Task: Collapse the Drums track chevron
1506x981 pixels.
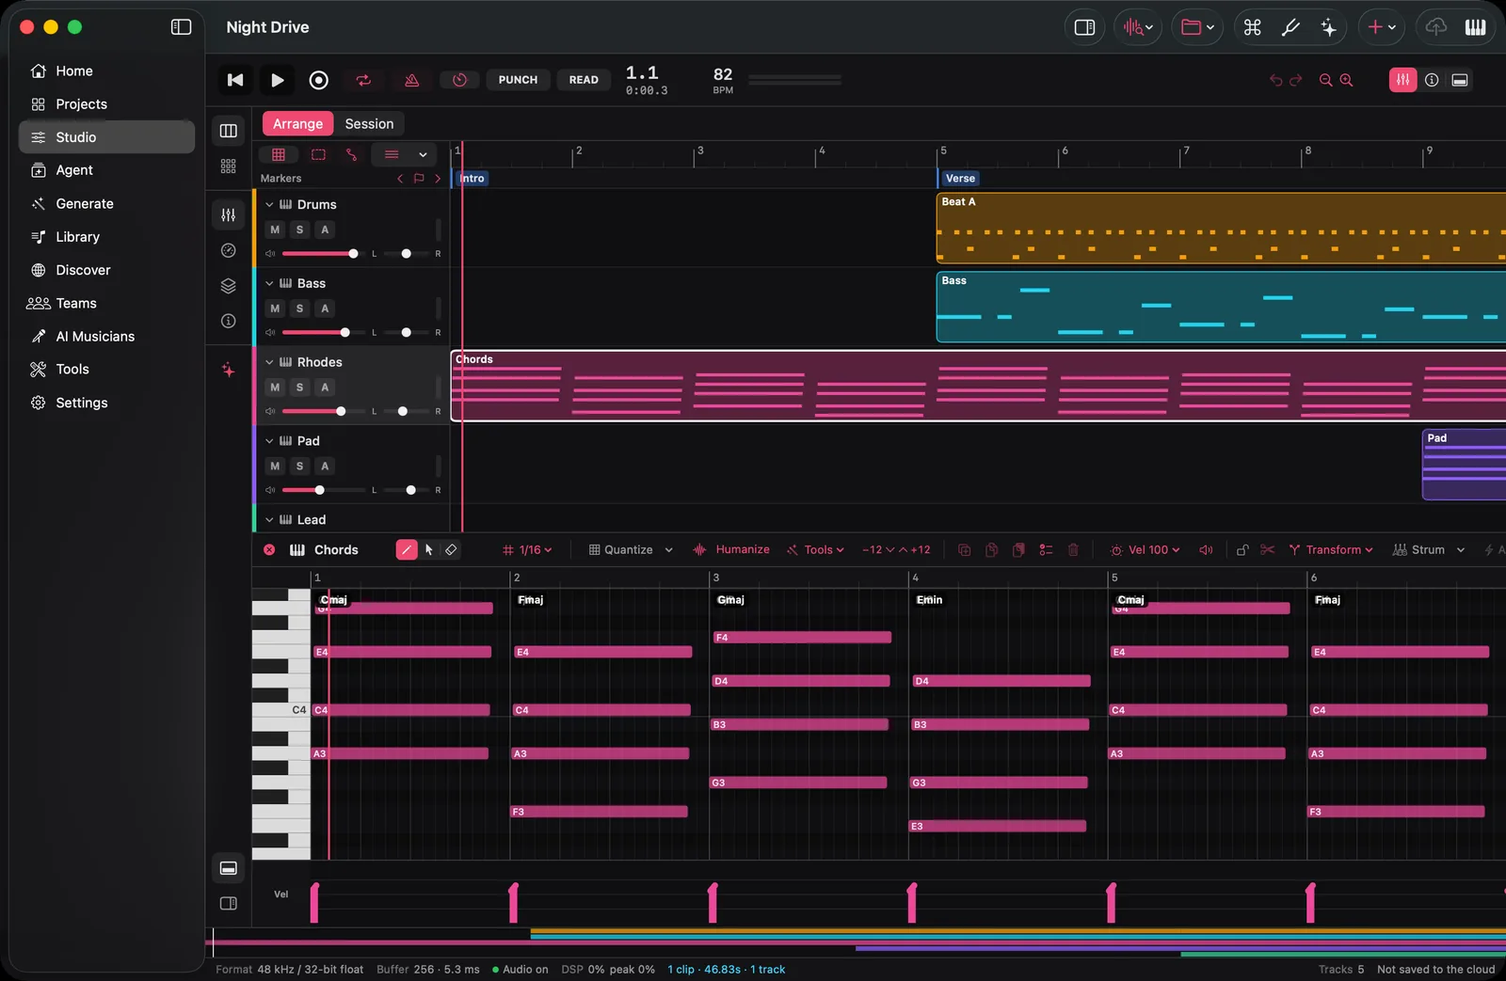Action: pyautogui.click(x=269, y=204)
